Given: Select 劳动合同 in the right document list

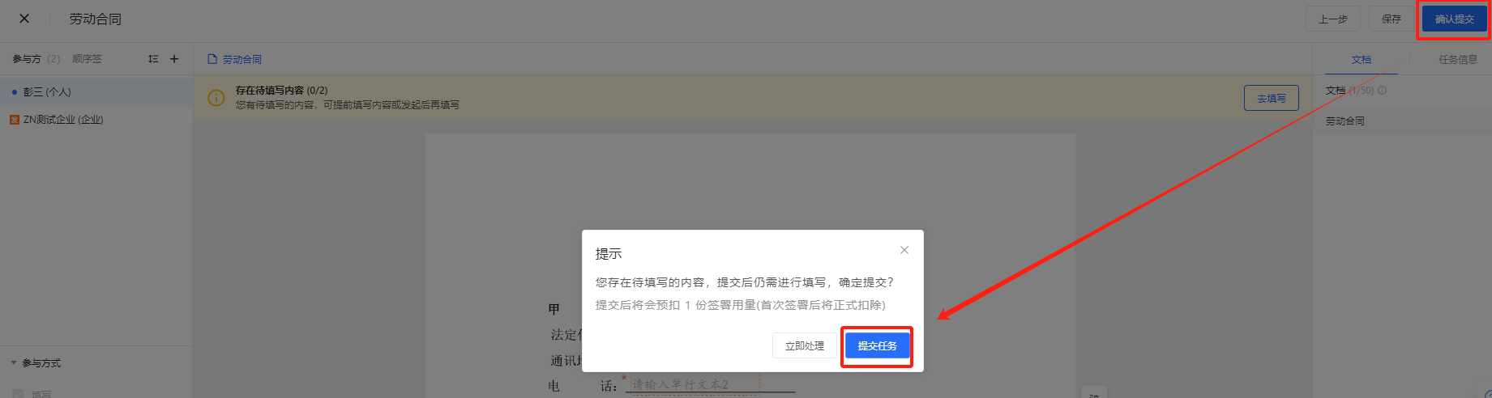Looking at the screenshot, I should pos(1345,121).
